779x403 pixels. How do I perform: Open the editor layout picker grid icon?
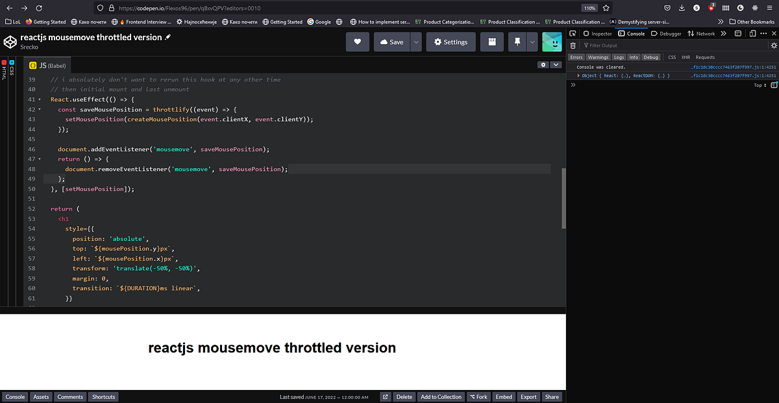491,41
